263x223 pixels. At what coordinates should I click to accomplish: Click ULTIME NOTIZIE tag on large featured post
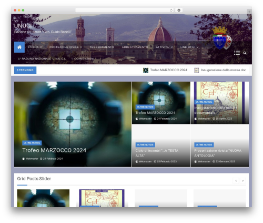32,143
